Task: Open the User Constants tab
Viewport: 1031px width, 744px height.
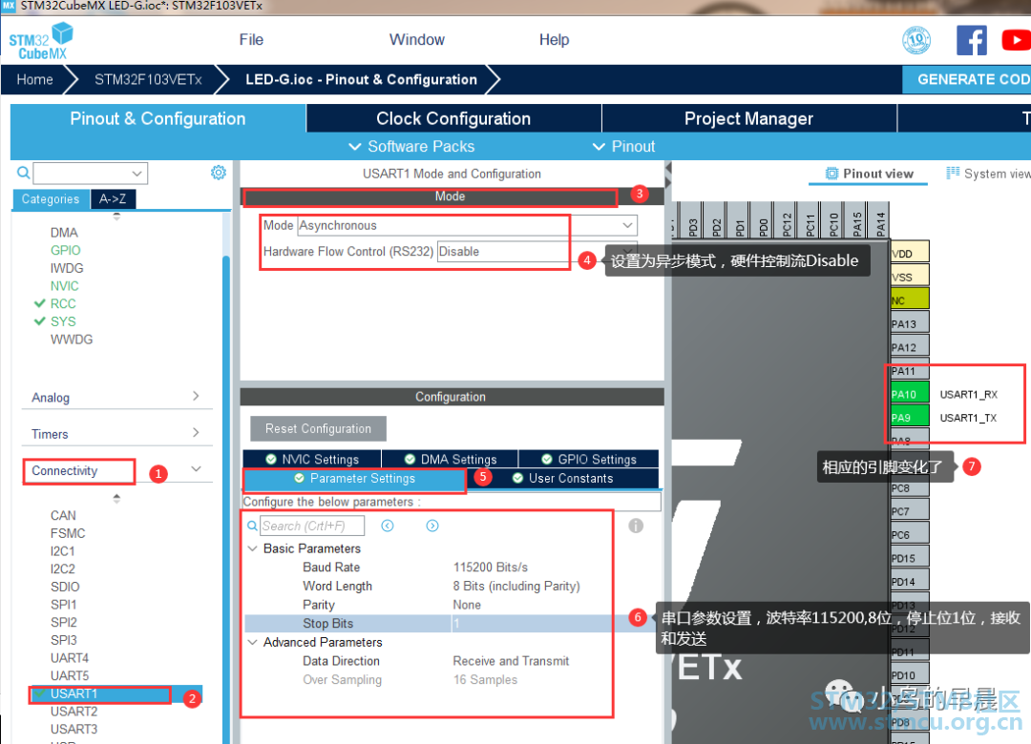Action: click(562, 479)
